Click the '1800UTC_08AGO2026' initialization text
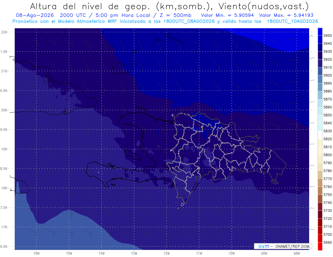The width and height of the screenshot is (333, 257). tap(189, 21)
